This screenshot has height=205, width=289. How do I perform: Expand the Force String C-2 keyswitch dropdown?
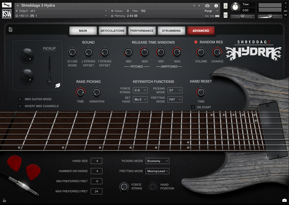click(x=140, y=90)
